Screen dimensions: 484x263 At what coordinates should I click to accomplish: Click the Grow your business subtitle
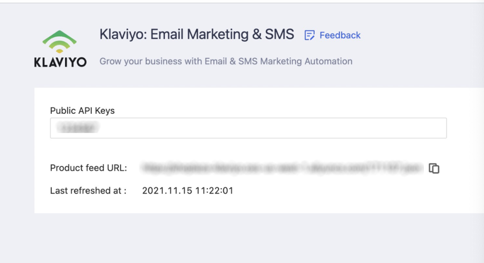[x=226, y=61]
